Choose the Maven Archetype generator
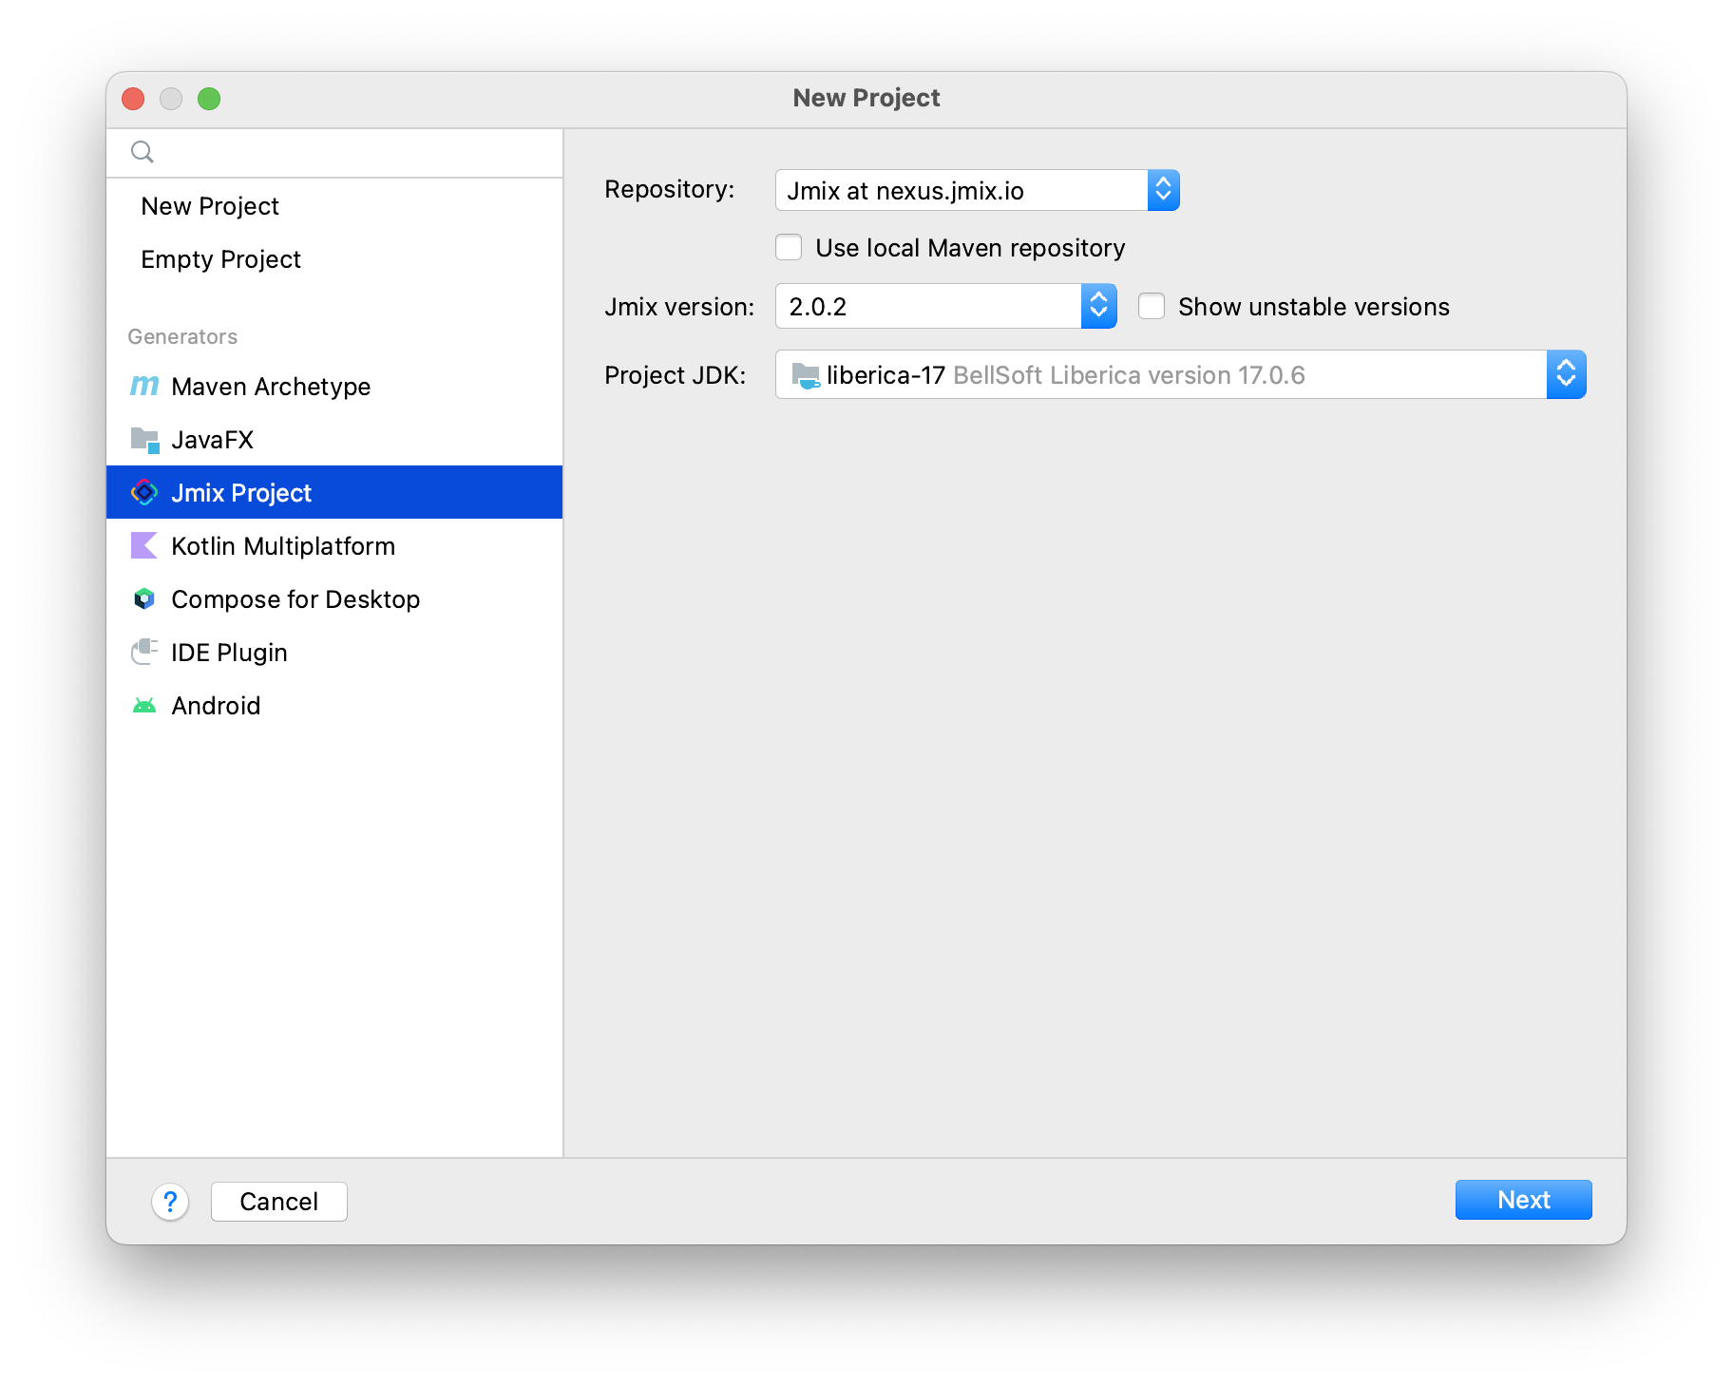Screen dimensions: 1733x1385 334,387
